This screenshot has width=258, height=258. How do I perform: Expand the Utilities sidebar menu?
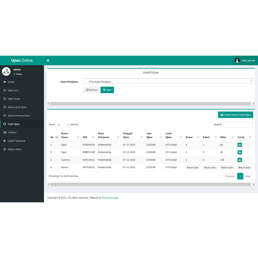pos(12,133)
